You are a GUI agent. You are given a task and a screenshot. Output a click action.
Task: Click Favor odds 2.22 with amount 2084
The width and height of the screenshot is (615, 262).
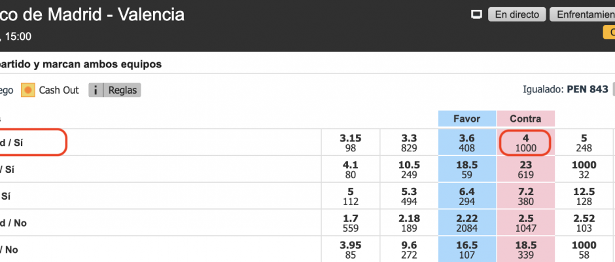pyautogui.click(x=466, y=223)
